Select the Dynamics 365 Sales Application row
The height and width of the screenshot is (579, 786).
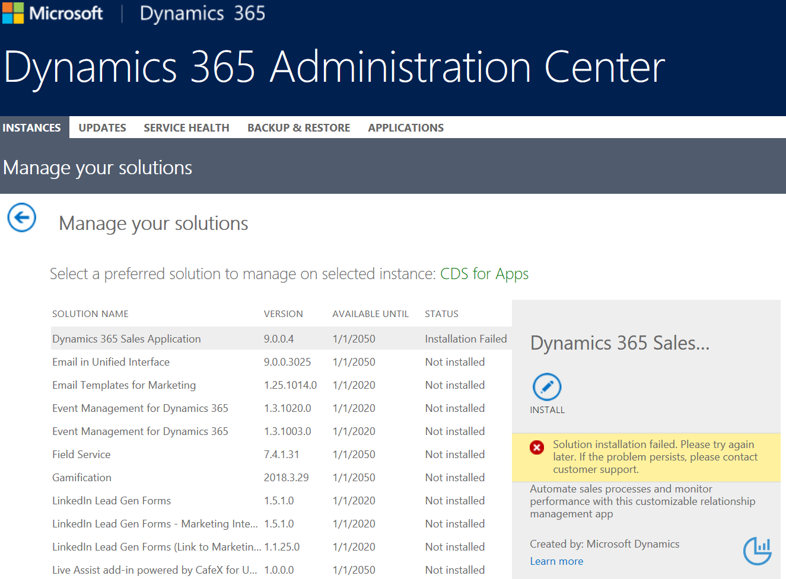coord(126,339)
